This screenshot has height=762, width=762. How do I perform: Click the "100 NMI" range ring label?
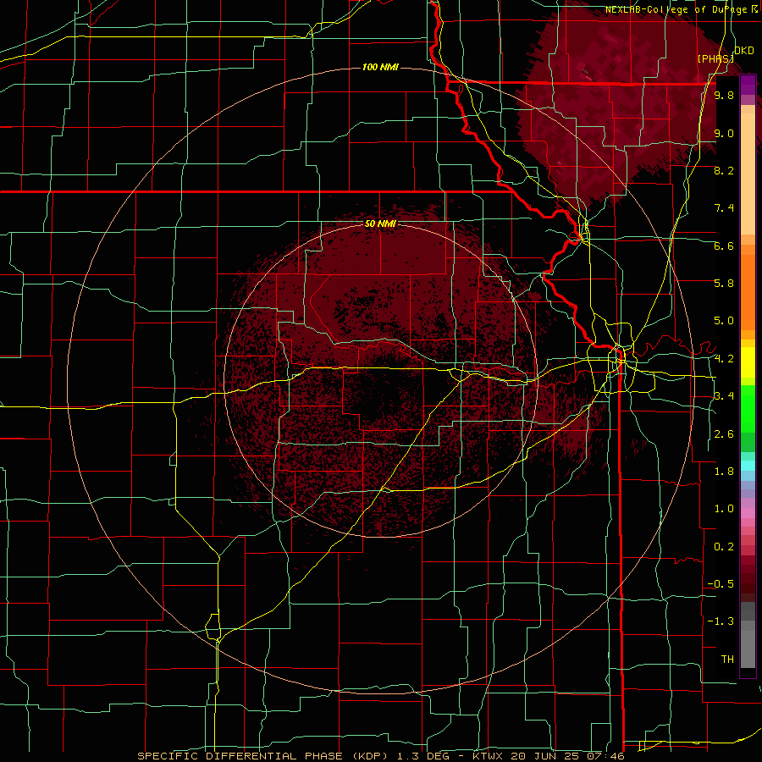tap(380, 67)
